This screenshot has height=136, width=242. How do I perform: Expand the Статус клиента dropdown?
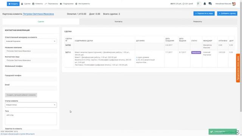click(31, 105)
